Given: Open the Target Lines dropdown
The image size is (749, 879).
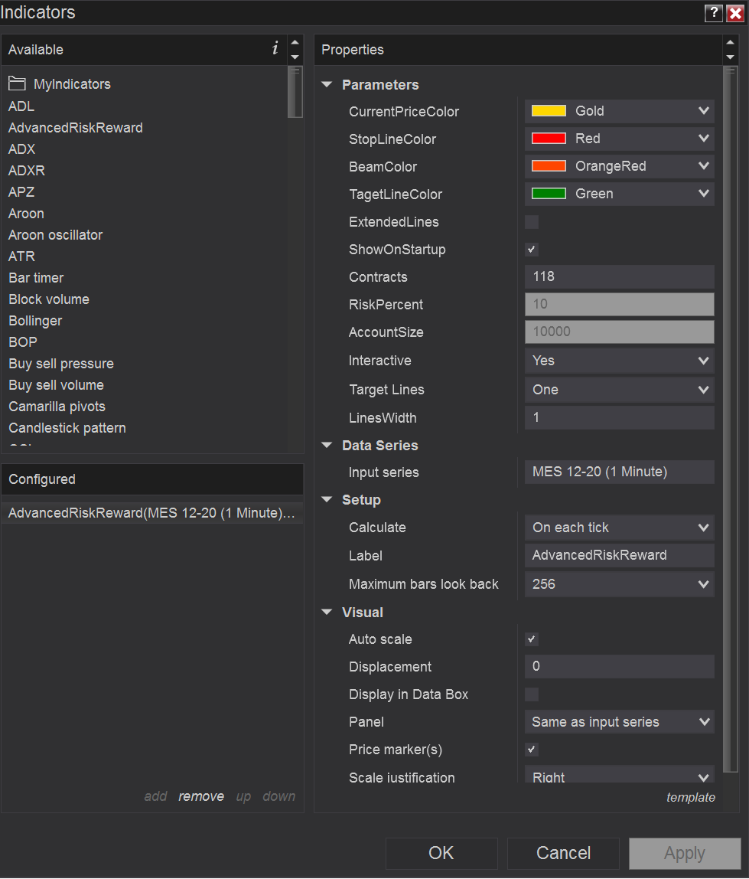Looking at the screenshot, I should point(619,390).
